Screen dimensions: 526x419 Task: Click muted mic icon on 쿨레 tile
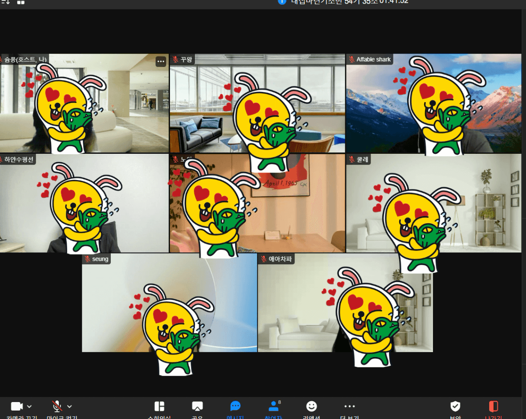pyautogui.click(x=352, y=159)
